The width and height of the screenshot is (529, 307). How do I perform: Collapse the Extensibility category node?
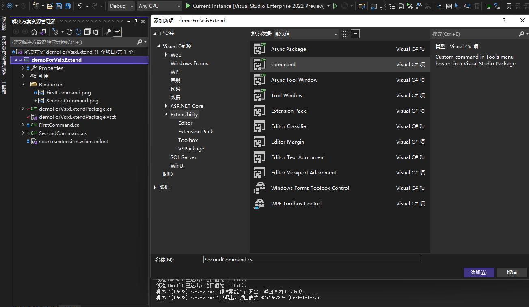click(x=166, y=115)
